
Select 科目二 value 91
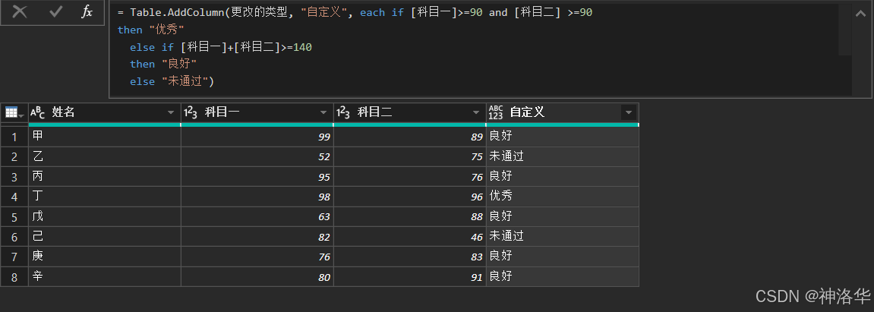click(410, 277)
